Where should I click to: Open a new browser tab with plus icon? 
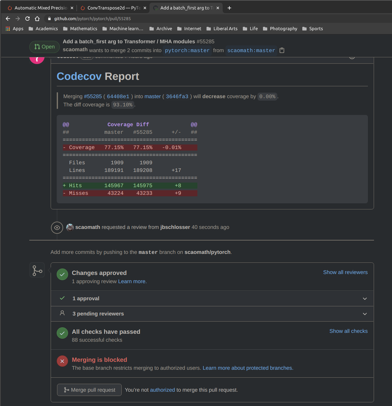point(229,8)
